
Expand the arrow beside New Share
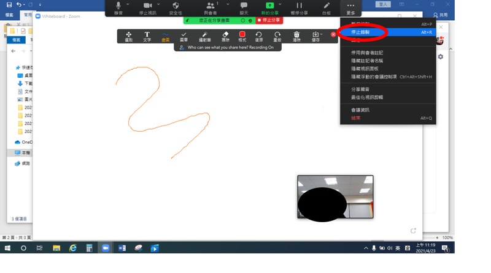[280, 5]
